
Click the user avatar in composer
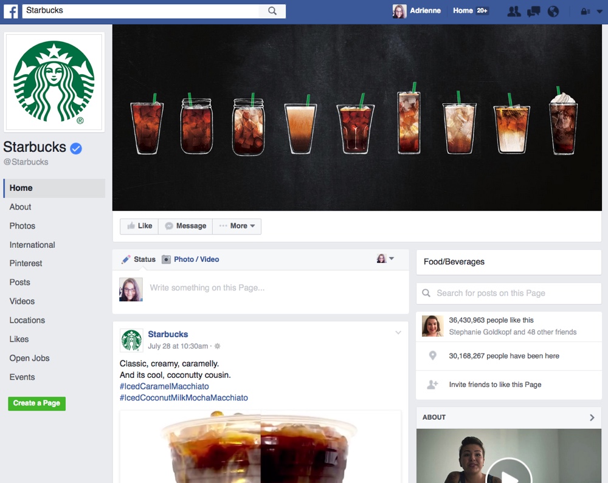point(131,289)
